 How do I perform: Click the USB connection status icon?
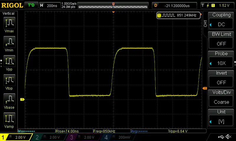[220, 137]
